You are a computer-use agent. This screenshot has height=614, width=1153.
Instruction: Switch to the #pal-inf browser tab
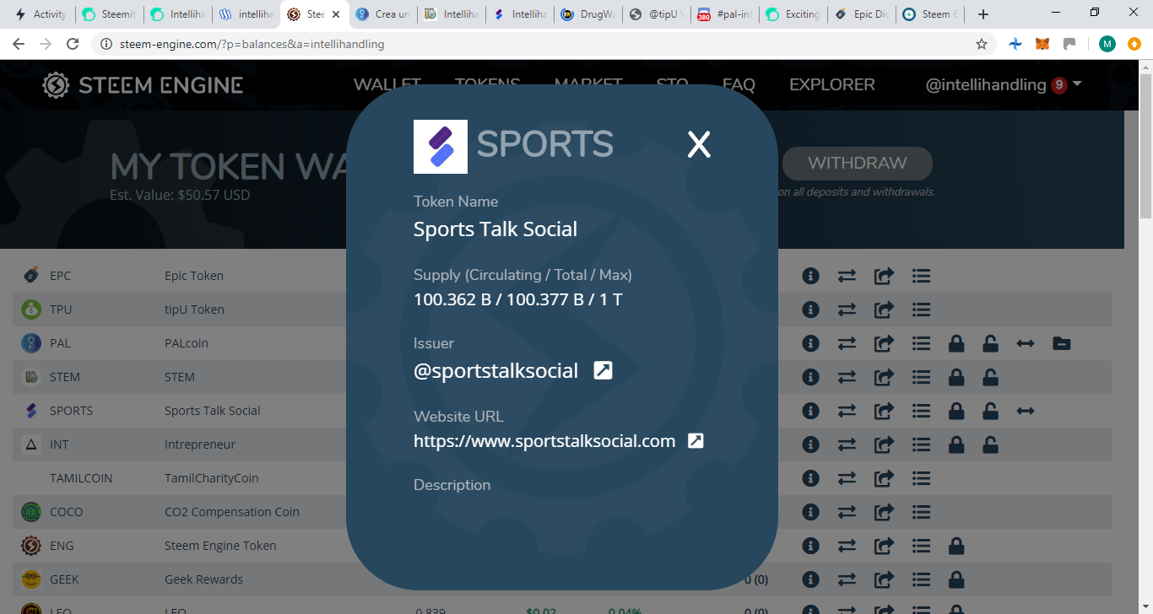click(726, 14)
